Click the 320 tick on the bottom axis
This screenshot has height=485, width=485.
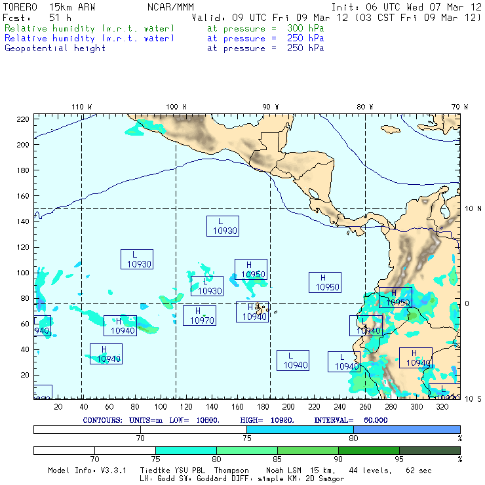point(442,407)
